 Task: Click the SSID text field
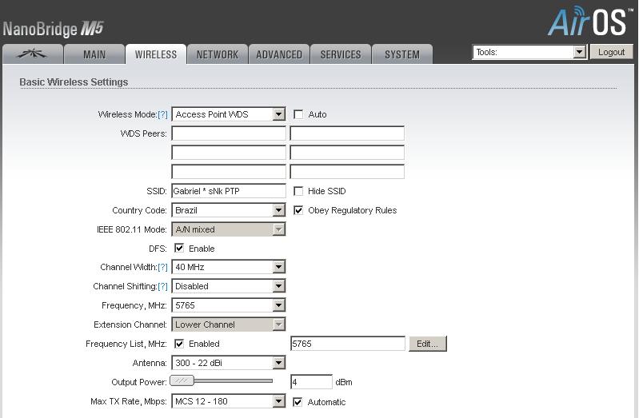pos(229,191)
